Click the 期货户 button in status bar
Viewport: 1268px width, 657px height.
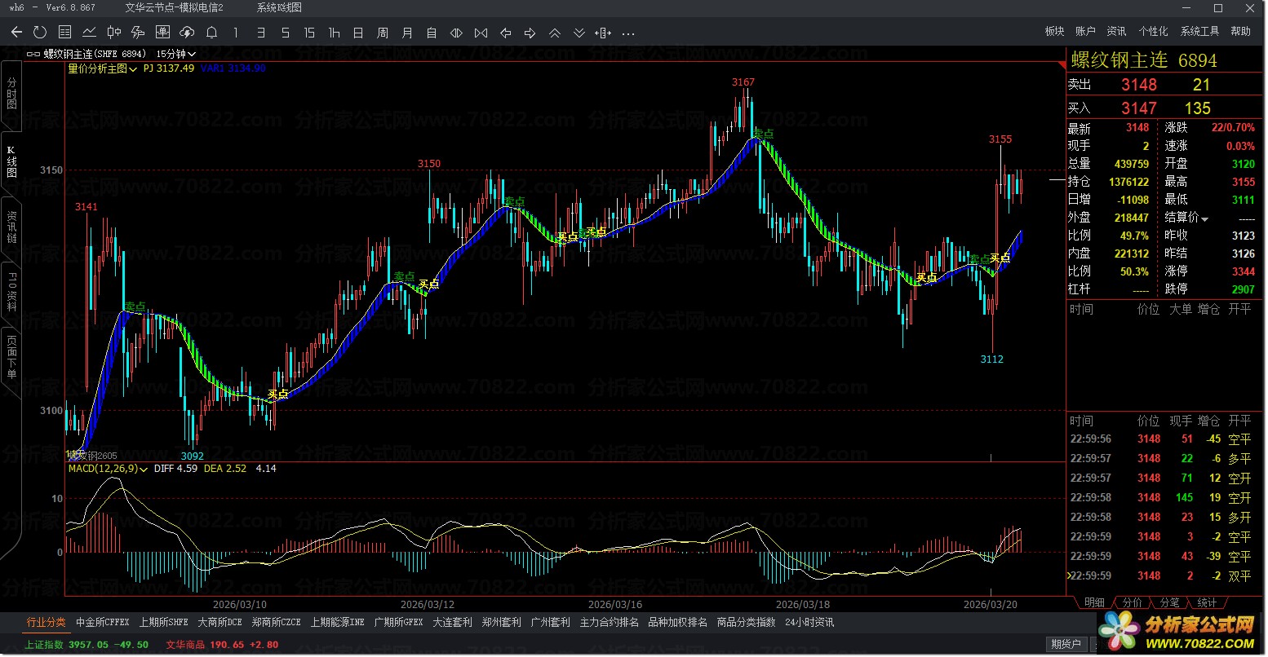(1066, 644)
